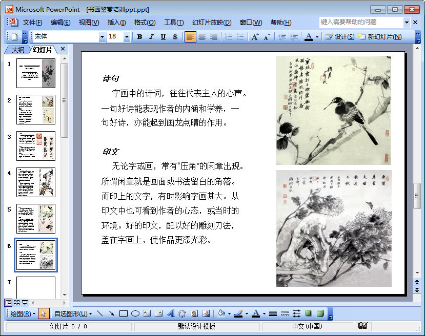Toggle text shadow (S) formatting
The image size is (425, 336).
pyautogui.click(x=175, y=37)
